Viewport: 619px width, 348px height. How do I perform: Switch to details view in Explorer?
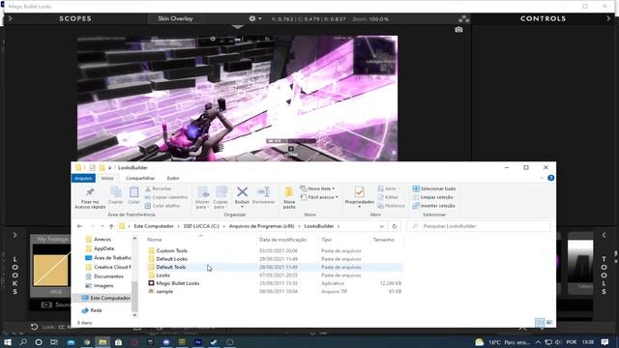540,322
